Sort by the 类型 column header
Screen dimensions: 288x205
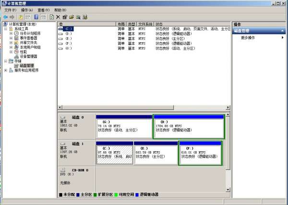[x=132, y=24]
